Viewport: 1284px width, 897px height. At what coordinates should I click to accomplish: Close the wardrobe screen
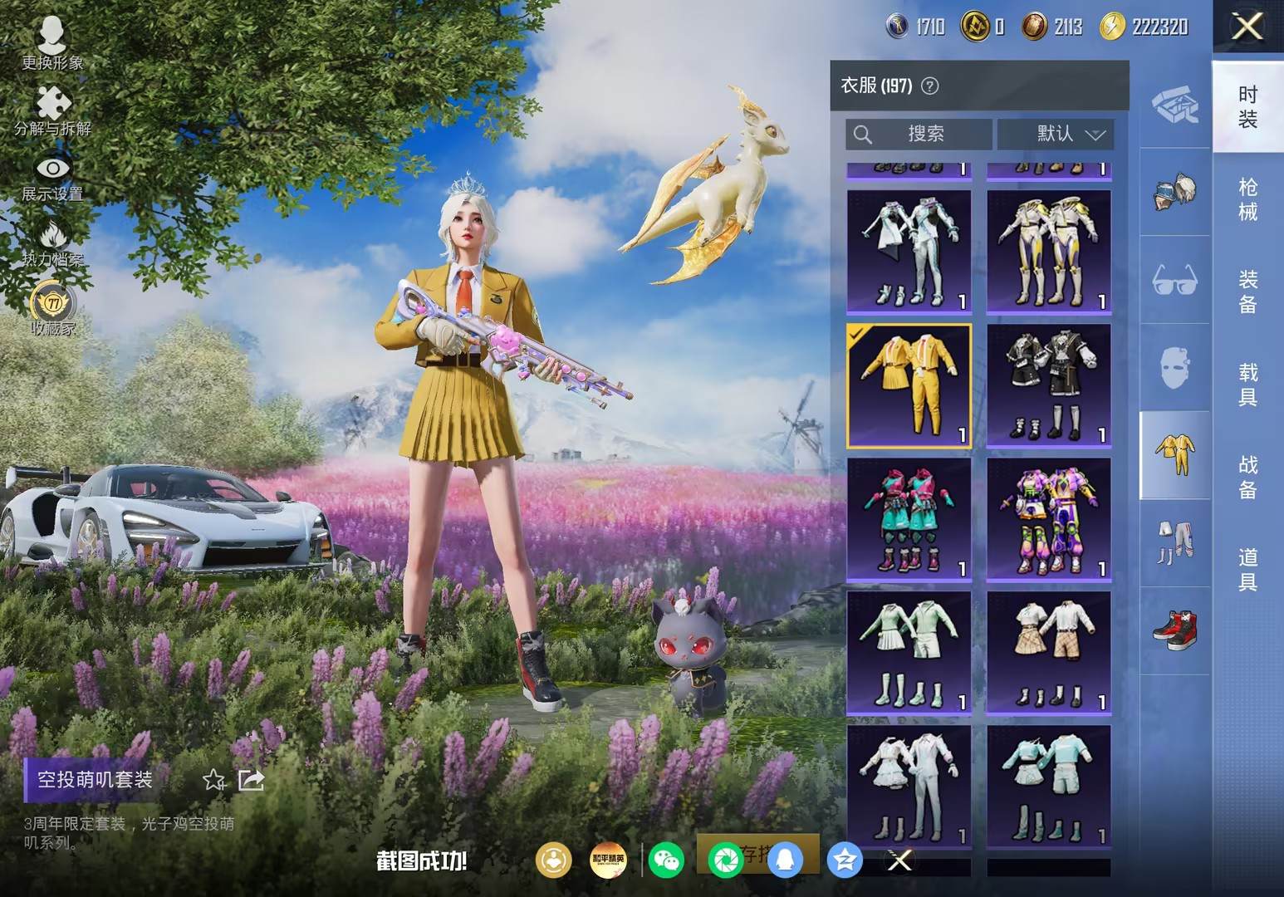[x=1247, y=27]
